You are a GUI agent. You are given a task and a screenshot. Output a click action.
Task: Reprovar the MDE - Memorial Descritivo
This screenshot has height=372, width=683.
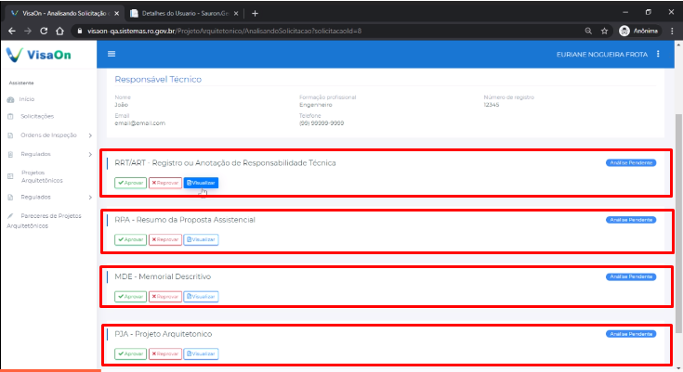165,297
